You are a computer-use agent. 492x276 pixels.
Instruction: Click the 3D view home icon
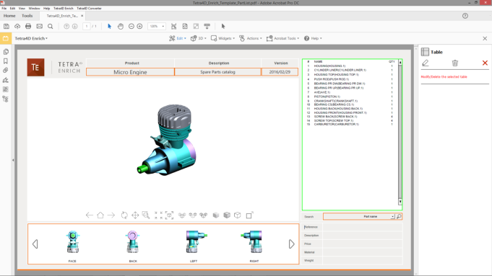[100, 215]
